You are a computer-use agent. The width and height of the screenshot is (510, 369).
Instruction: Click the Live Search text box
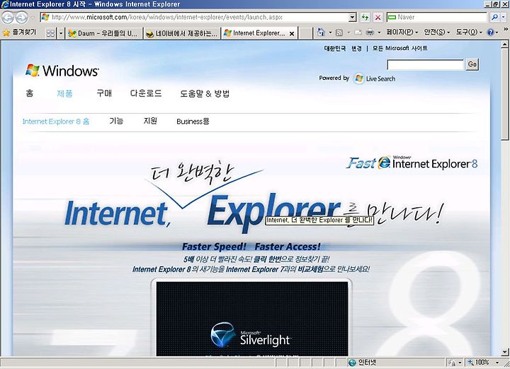(425, 64)
